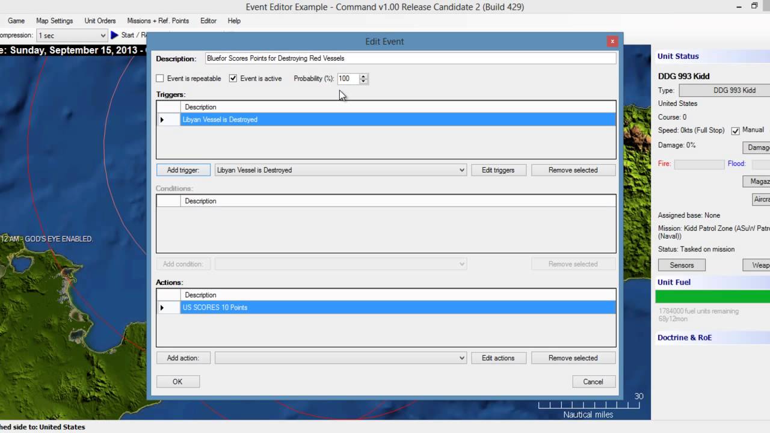The height and width of the screenshot is (433, 770).
Task: Open the Help menu
Action: pos(234,20)
